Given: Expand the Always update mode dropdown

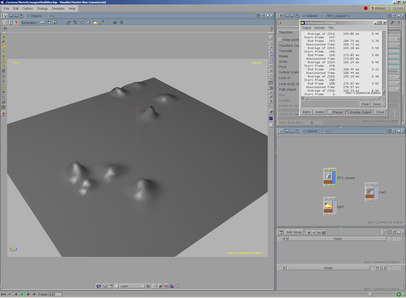Looking at the screenshot, I should [x=380, y=8].
